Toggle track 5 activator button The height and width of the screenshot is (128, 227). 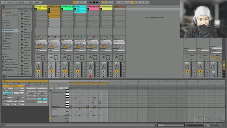tap(90, 71)
